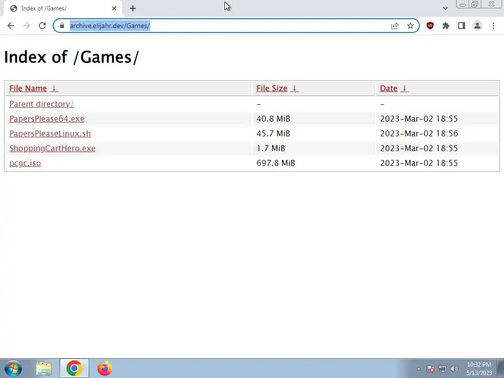Screen dimensions: 504x378
Task: Switch to Chrome in the taskbar
Action: pyautogui.click(x=74, y=368)
